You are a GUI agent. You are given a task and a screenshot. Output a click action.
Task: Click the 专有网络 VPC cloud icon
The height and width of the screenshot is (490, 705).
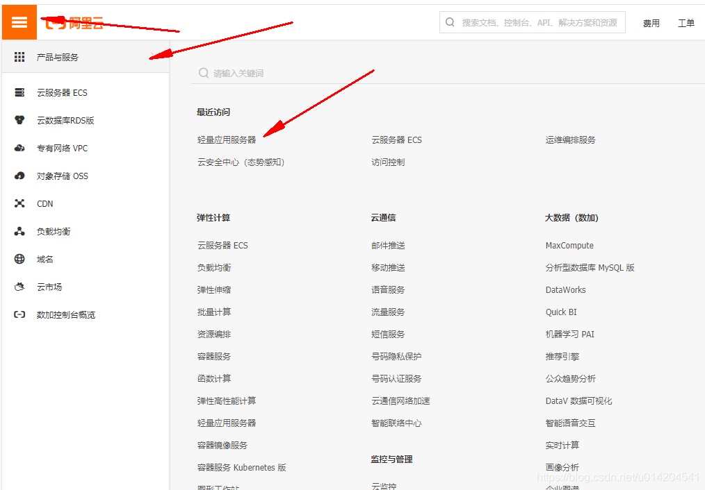point(19,148)
